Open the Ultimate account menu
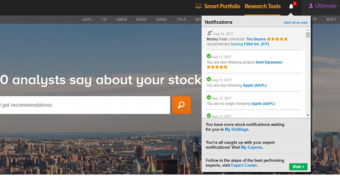 [x=325, y=6]
